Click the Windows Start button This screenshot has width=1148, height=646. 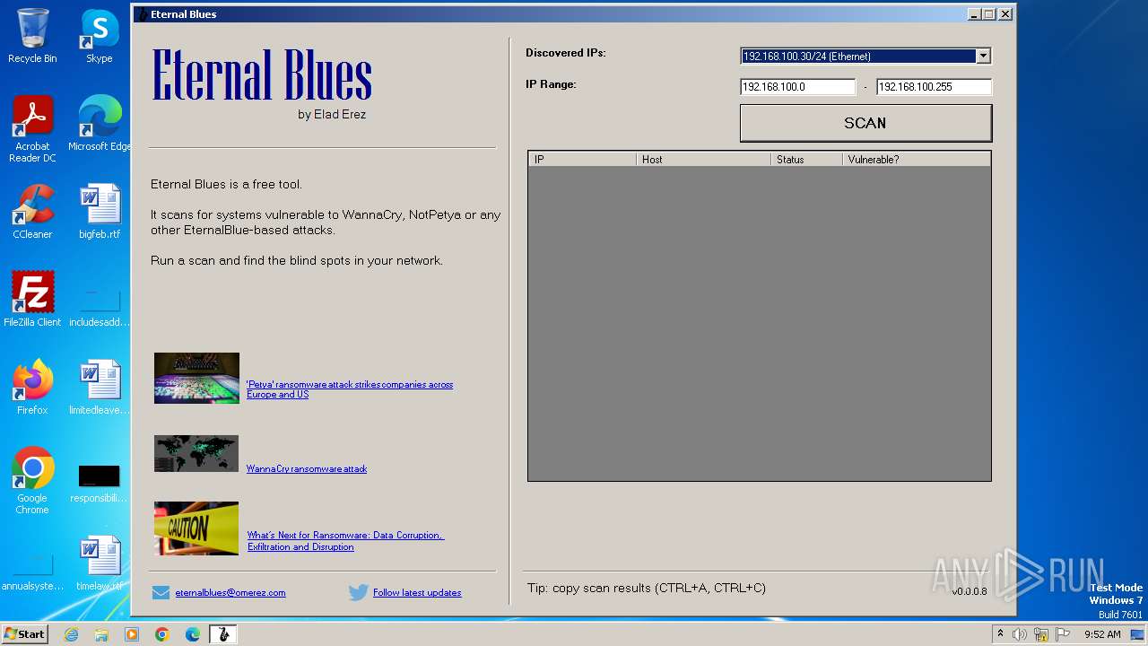24,634
